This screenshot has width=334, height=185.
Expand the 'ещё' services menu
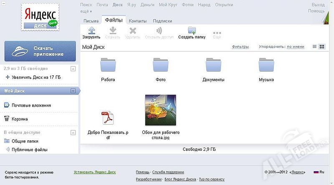(x=86, y=12)
